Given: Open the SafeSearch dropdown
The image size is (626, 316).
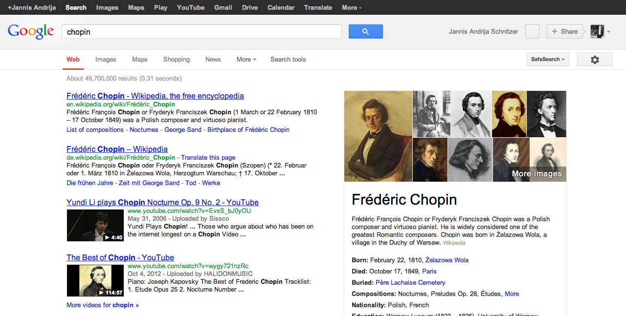Looking at the screenshot, I should pos(548,60).
